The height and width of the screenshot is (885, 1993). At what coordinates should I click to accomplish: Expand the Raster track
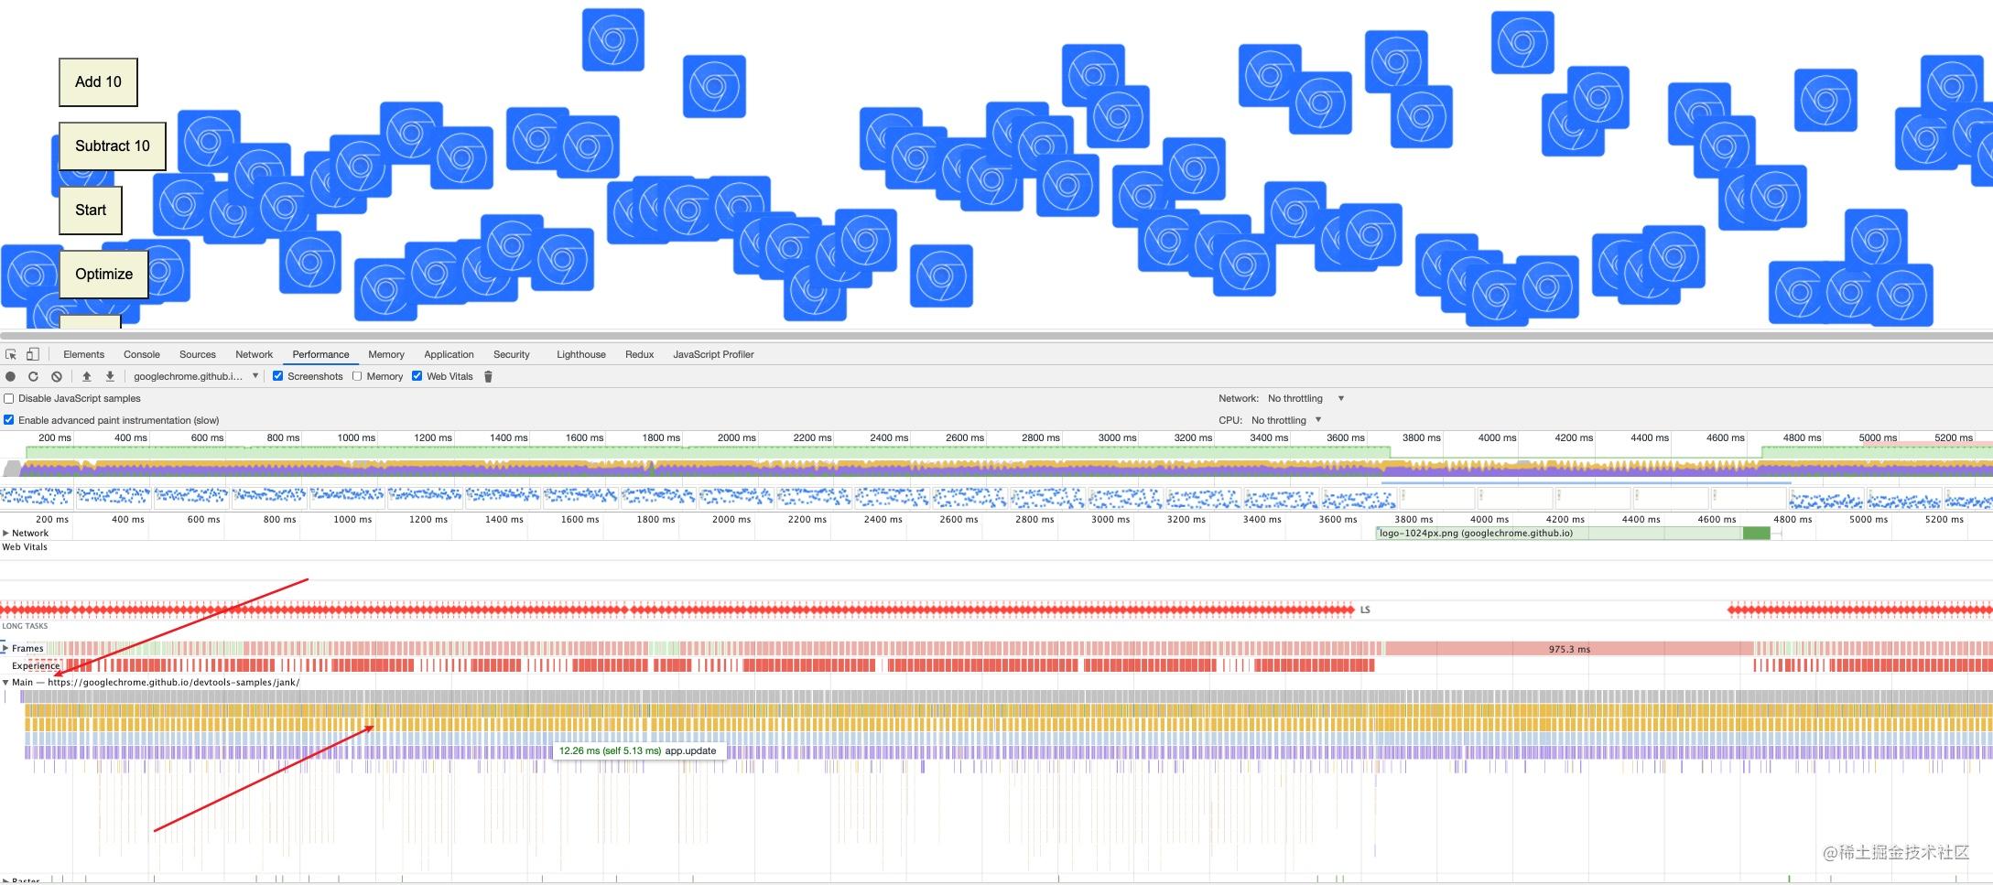(x=5, y=880)
